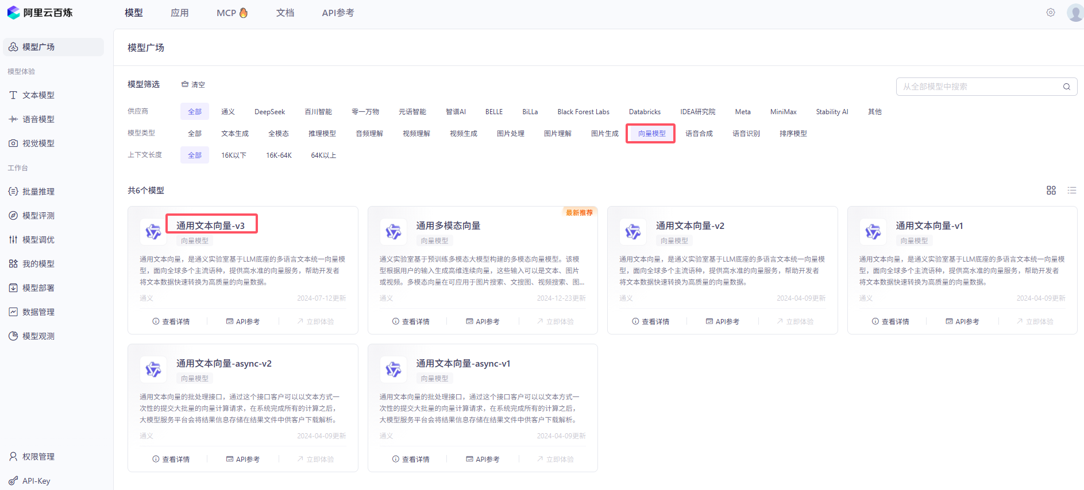
Task: Click the settings gear icon in header
Action: pyautogui.click(x=1050, y=13)
